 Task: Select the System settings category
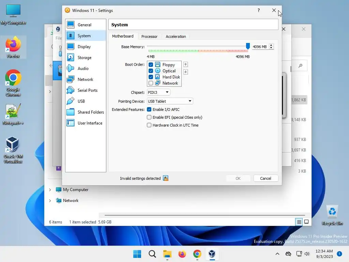(86, 35)
